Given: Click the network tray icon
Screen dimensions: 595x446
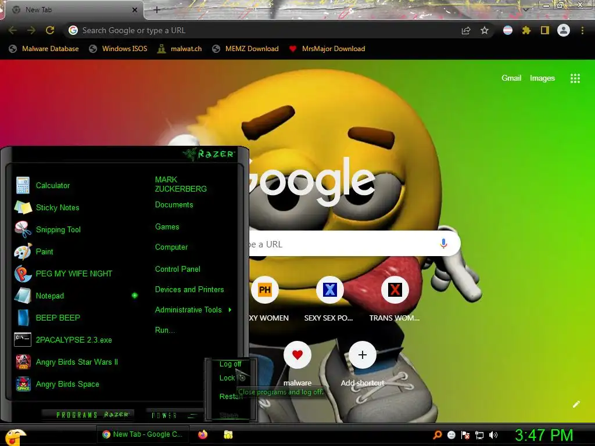Looking at the screenshot, I should pos(479,435).
